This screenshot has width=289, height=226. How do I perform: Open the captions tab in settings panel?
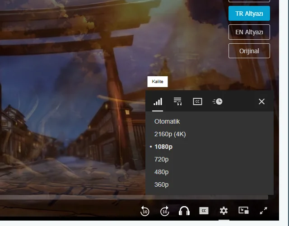click(x=197, y=101)
